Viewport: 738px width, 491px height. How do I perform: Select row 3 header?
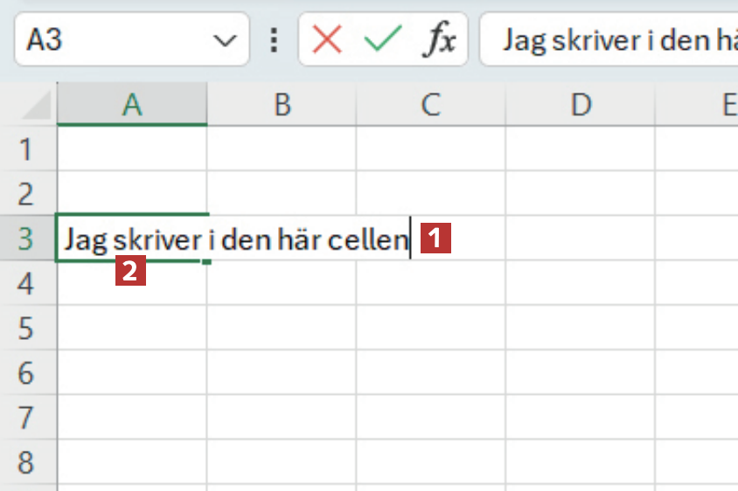coord(26,239)
